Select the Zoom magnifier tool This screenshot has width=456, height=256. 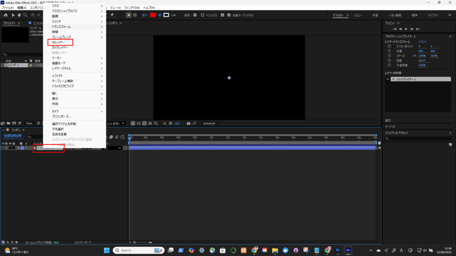click(26, 15)
